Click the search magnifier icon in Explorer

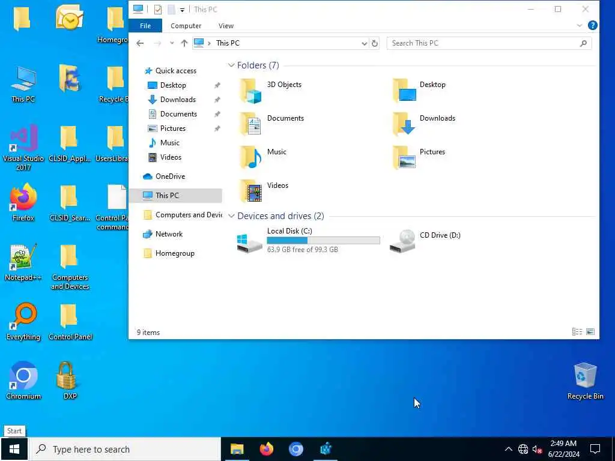(583, 43)
